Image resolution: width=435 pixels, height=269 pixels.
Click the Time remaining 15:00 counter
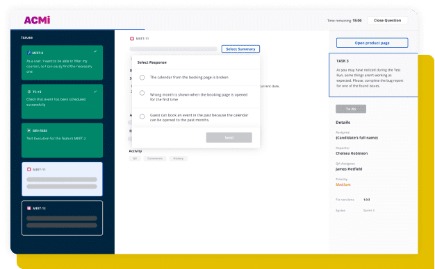pos(344,21)
